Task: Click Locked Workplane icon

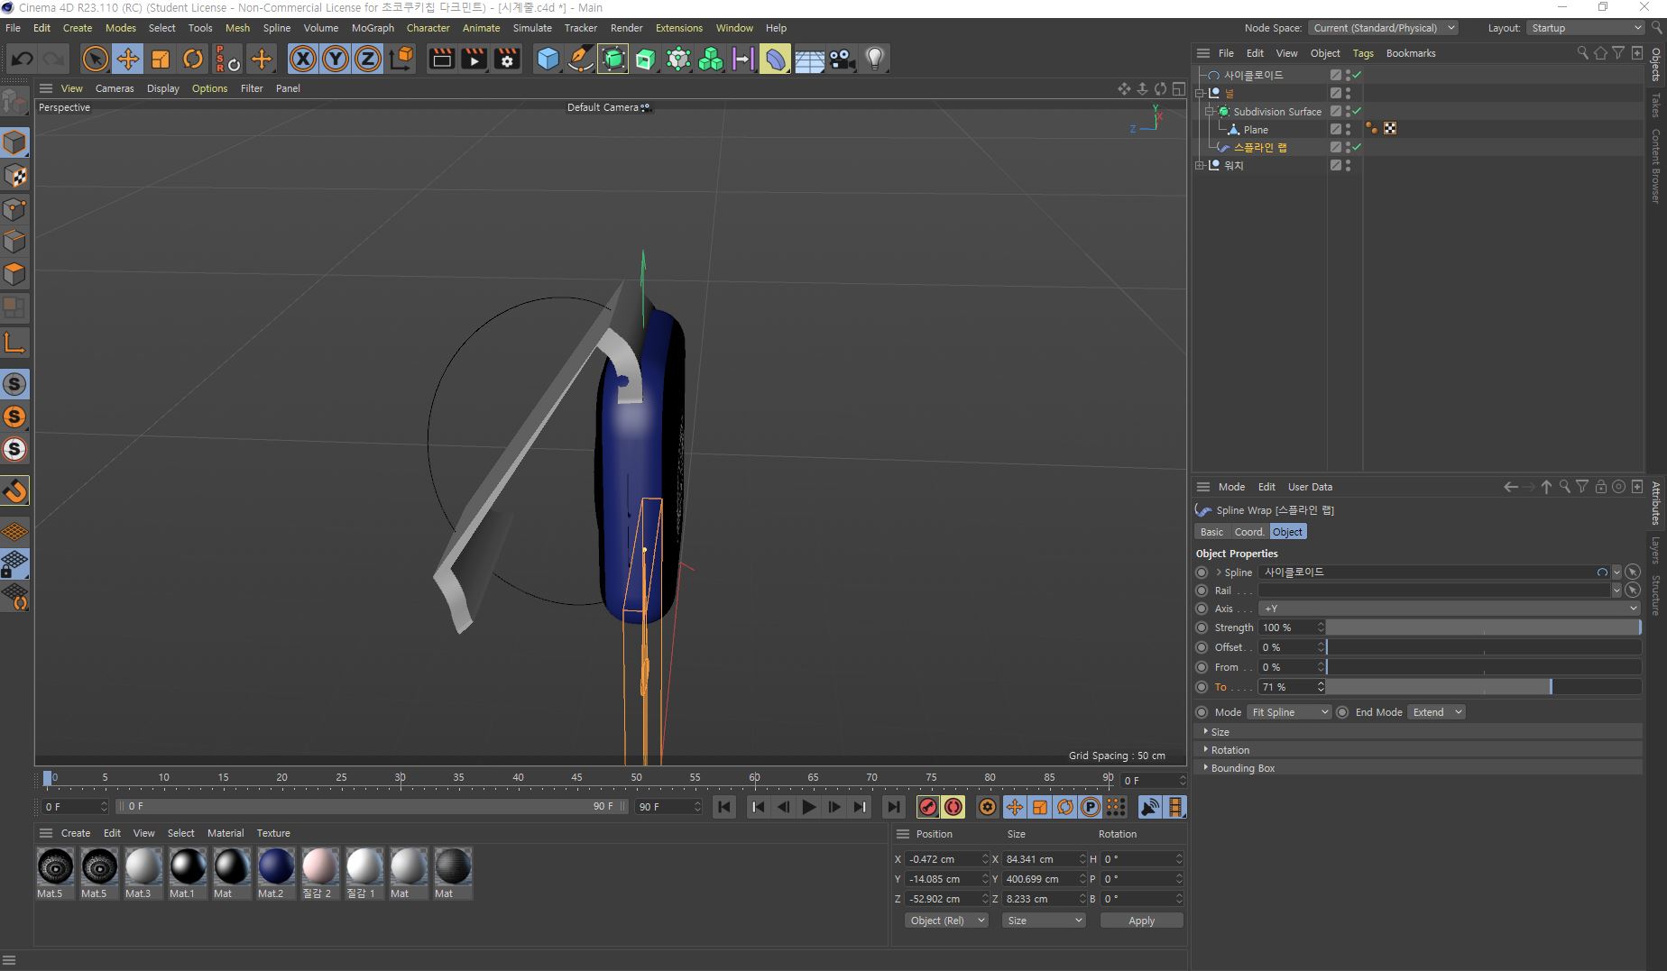Action: (x=14, y=564)
